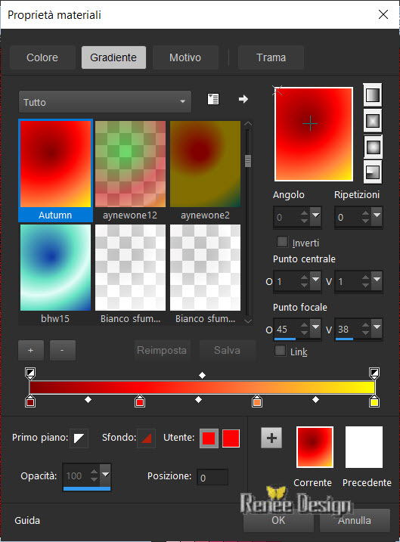Viewport: 400px width, 542px height.
Task: Select the linear gradient style icon
Action: (x=373, y=94)
